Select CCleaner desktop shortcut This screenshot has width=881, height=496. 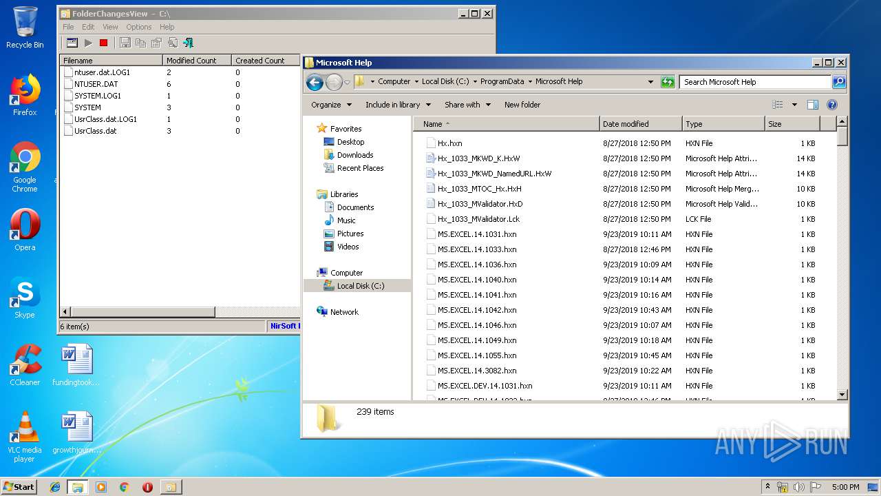[25, 364]
